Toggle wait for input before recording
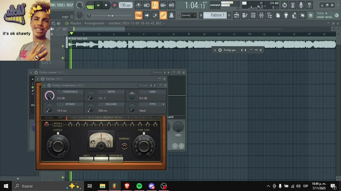Screen dimensions: 341x191 tap(147, 5)
